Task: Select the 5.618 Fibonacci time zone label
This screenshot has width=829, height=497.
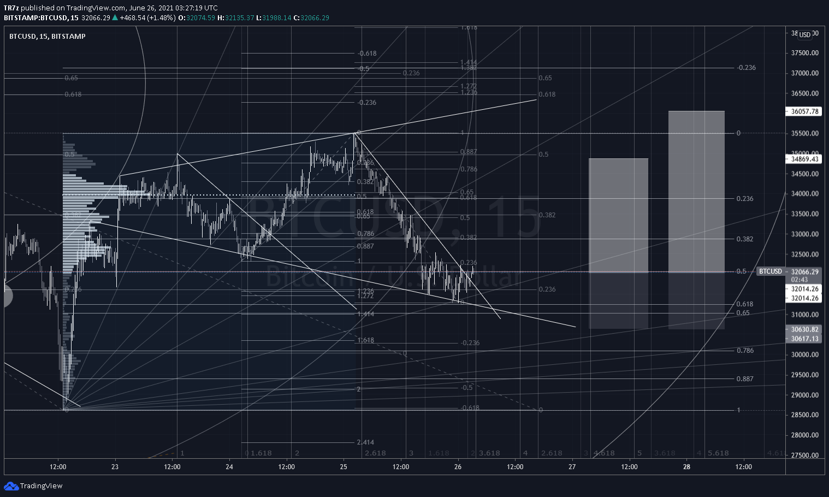Action: [x=718, y=453]
